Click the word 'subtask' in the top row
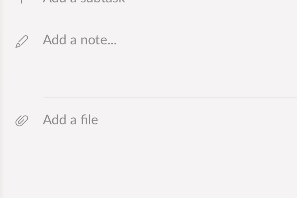 (103, 2)
